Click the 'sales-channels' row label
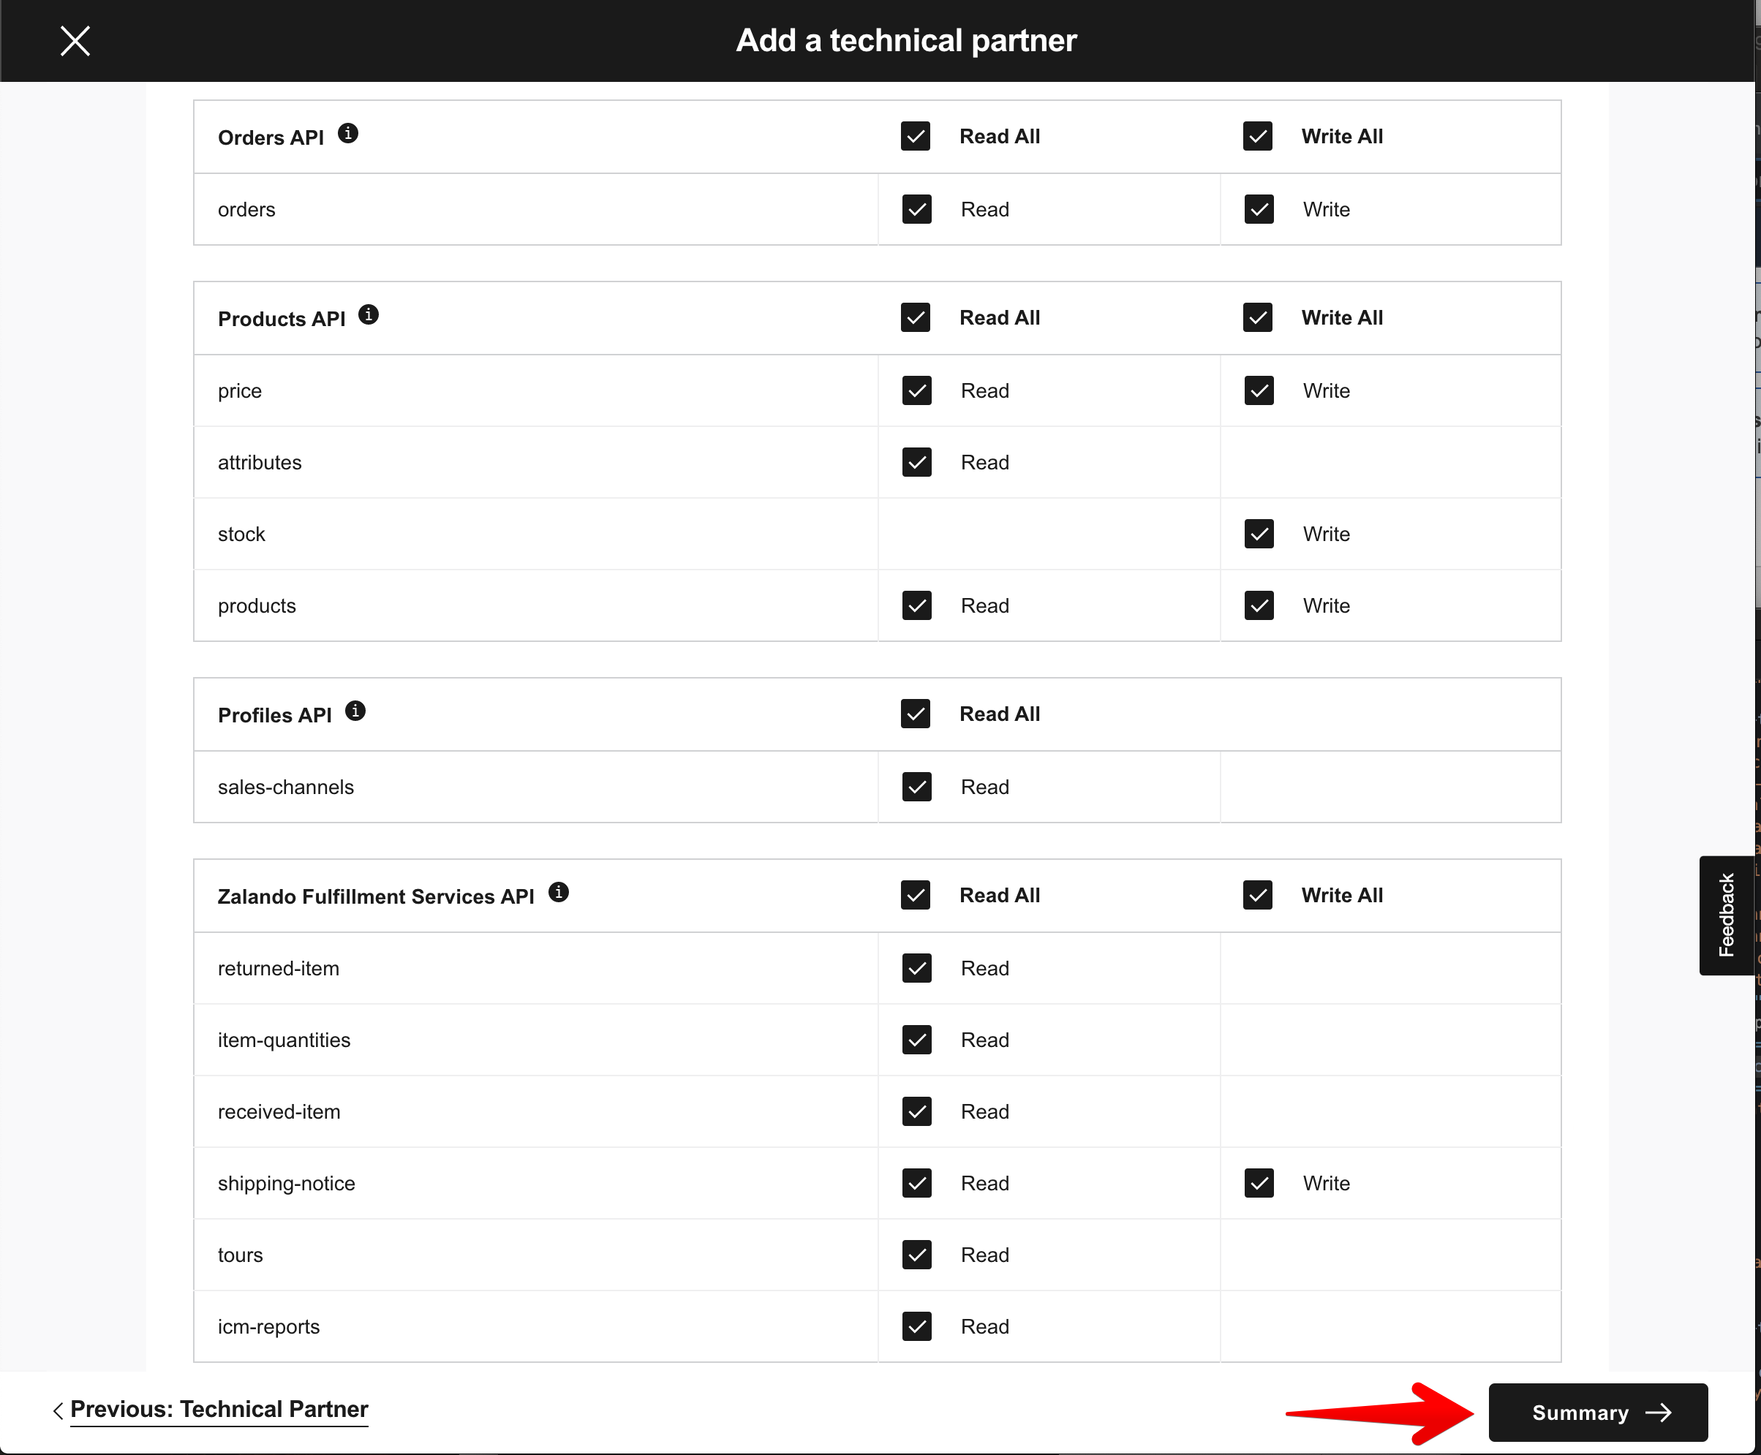 [286, 787]
